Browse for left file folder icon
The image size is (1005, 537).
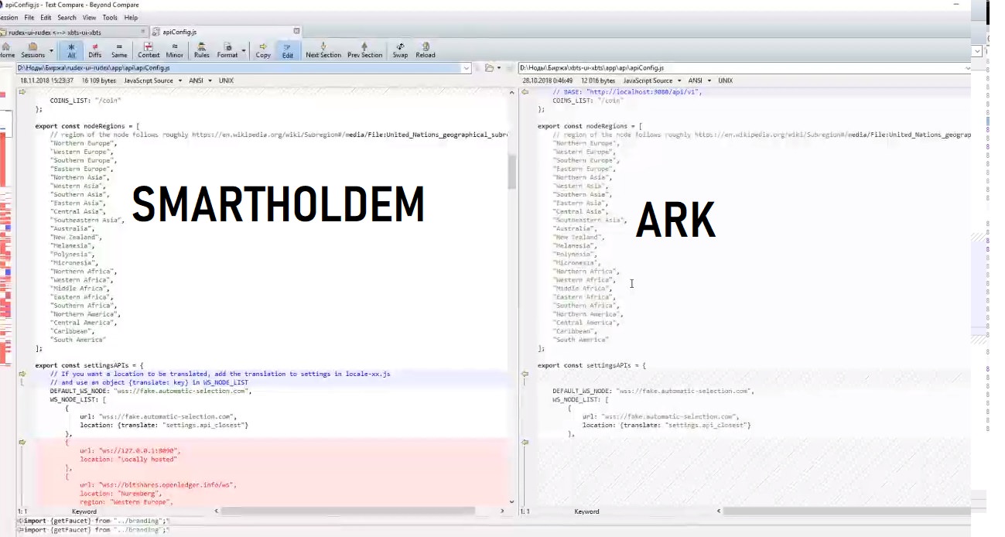click(489, 68)
